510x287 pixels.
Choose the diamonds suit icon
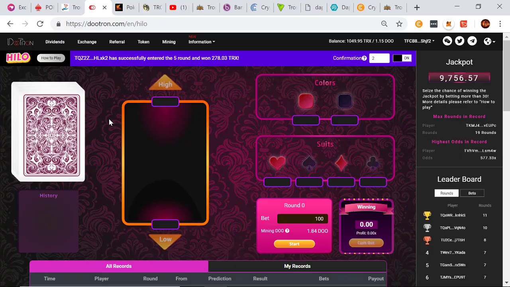point(341,163)
